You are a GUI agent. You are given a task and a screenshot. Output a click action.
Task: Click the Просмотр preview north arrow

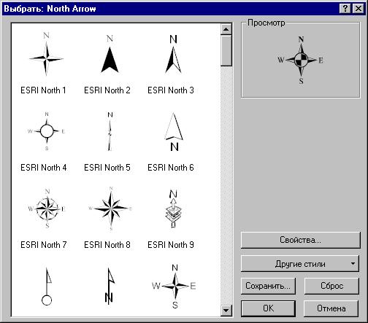coord(301,60)
